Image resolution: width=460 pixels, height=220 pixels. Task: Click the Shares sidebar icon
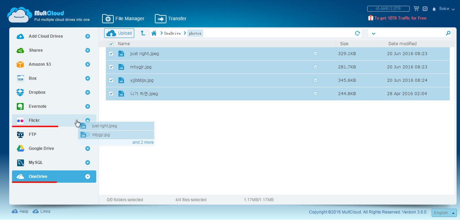click(x=20, y=50)
